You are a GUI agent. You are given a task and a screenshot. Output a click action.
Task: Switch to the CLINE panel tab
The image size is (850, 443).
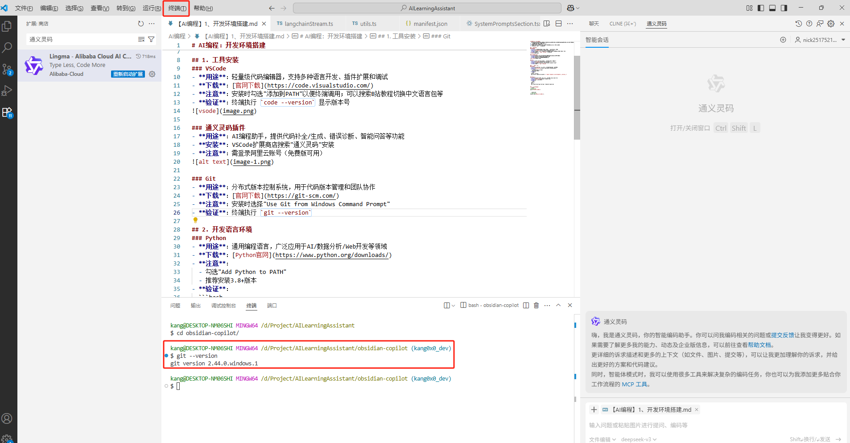(623, 24)
